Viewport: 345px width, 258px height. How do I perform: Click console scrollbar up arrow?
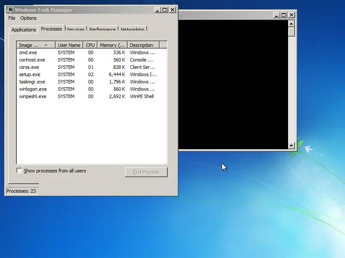coord(292,24)
